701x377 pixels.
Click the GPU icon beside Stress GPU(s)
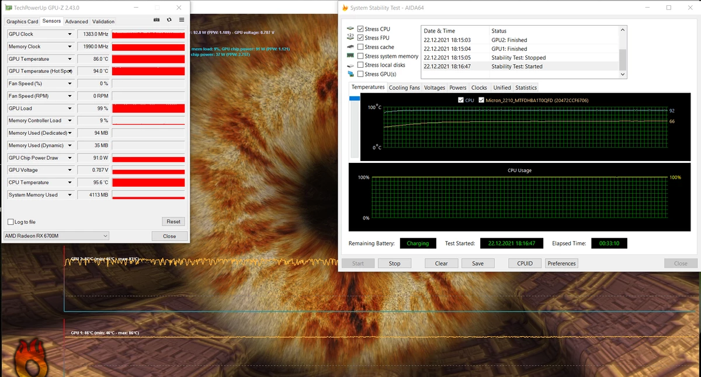(351, 74)
